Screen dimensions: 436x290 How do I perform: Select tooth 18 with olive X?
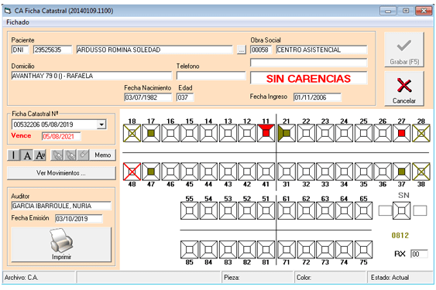(x=132, y=133)
